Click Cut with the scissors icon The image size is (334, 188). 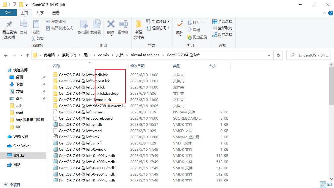[x=38, y=38]
